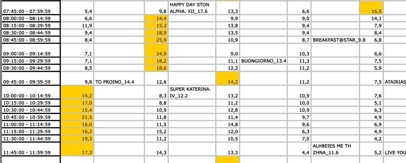Select the 09:00:00 - 09:14:59 row header
The width and height of the screenshot is (406, 163).
(x=30, y=54)
